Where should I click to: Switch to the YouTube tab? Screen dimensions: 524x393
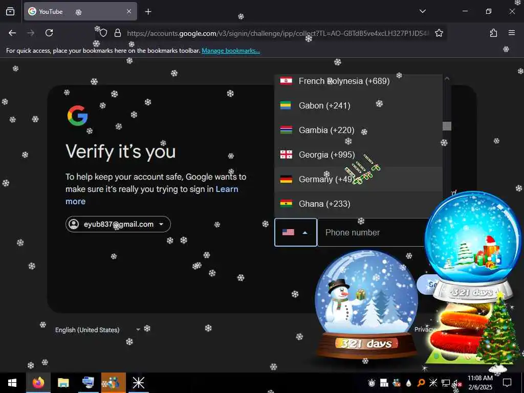[80, 12]
